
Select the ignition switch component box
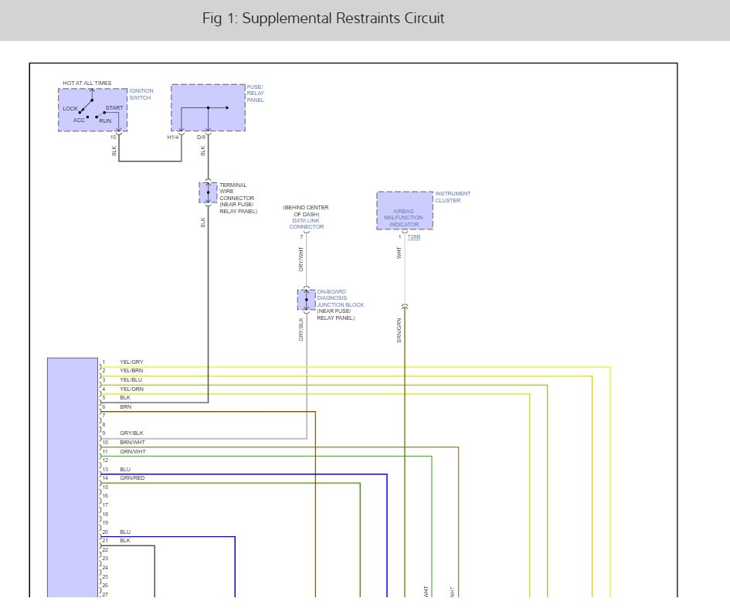click(93, 110)
